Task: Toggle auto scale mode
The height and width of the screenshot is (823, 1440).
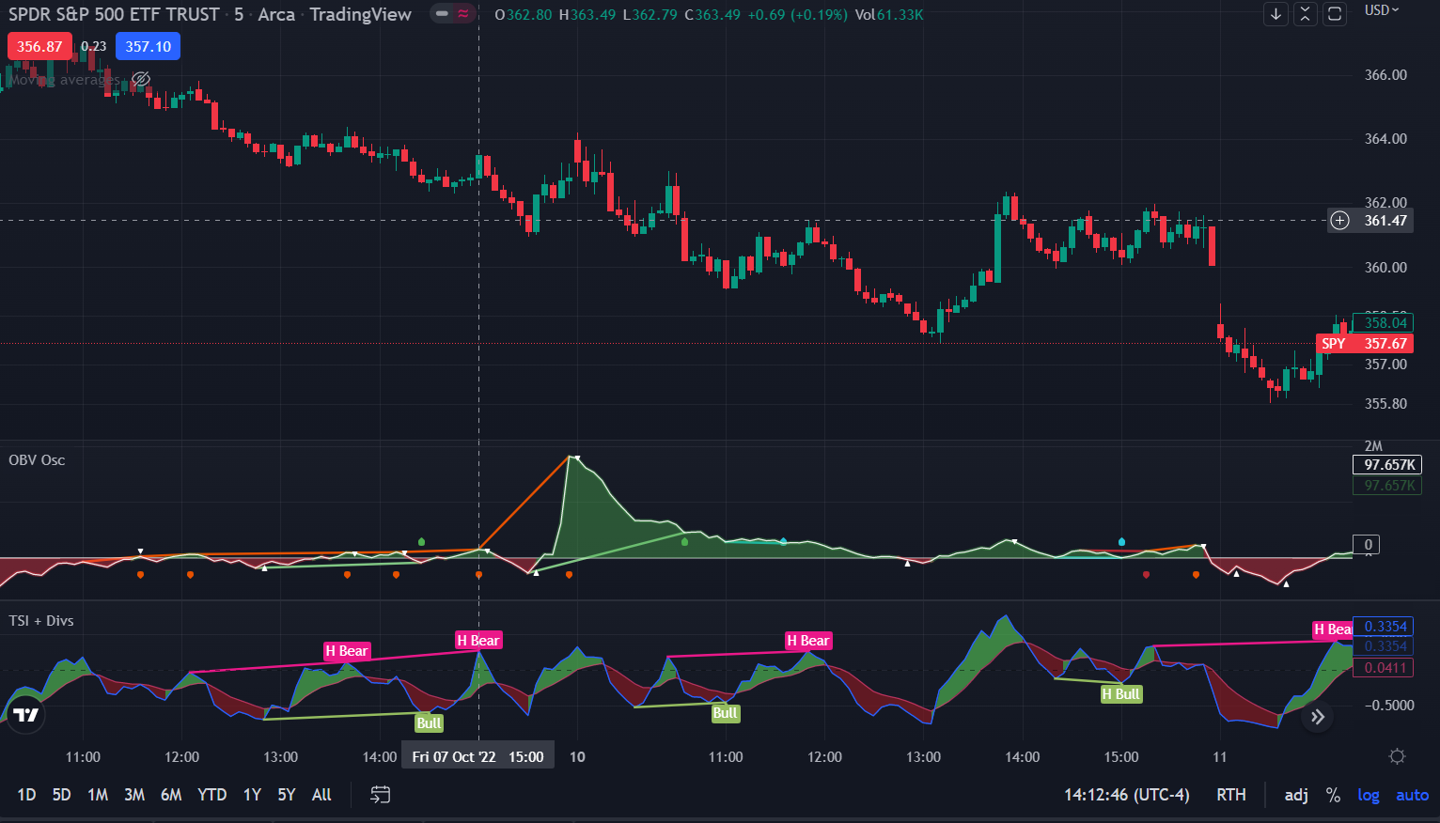Action: (x=1412, y=795)
